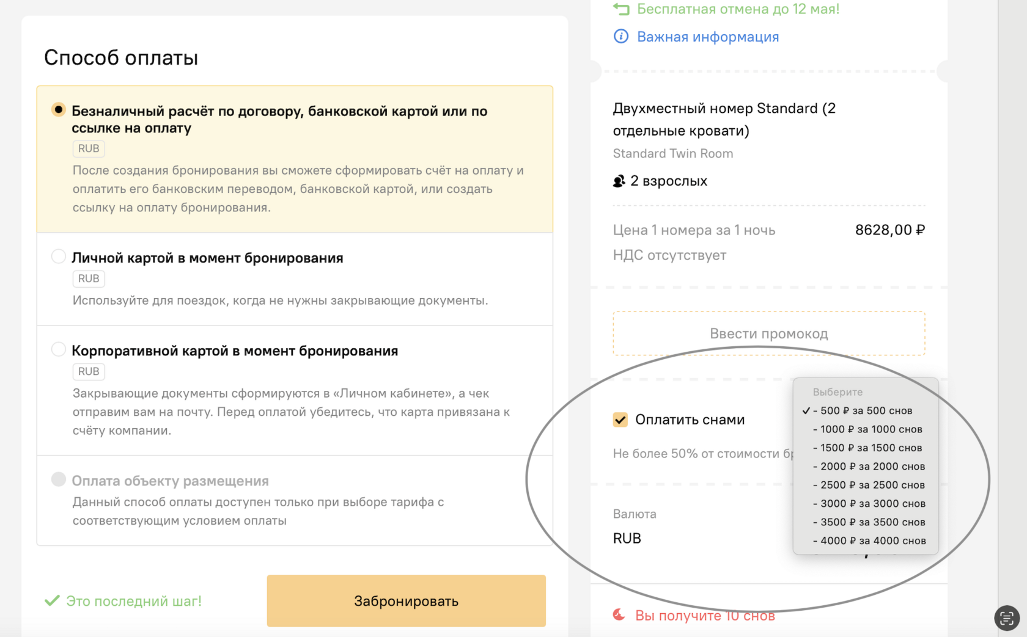This screenshot has height=637, width=1027.
Task: Click the Ввести промокод field
Action: click(769, 333)
